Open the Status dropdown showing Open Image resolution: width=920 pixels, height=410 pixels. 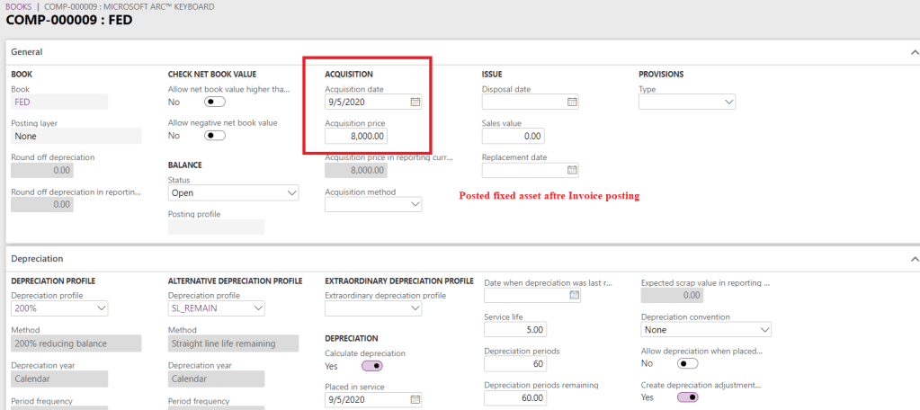(x=233, y=192)
